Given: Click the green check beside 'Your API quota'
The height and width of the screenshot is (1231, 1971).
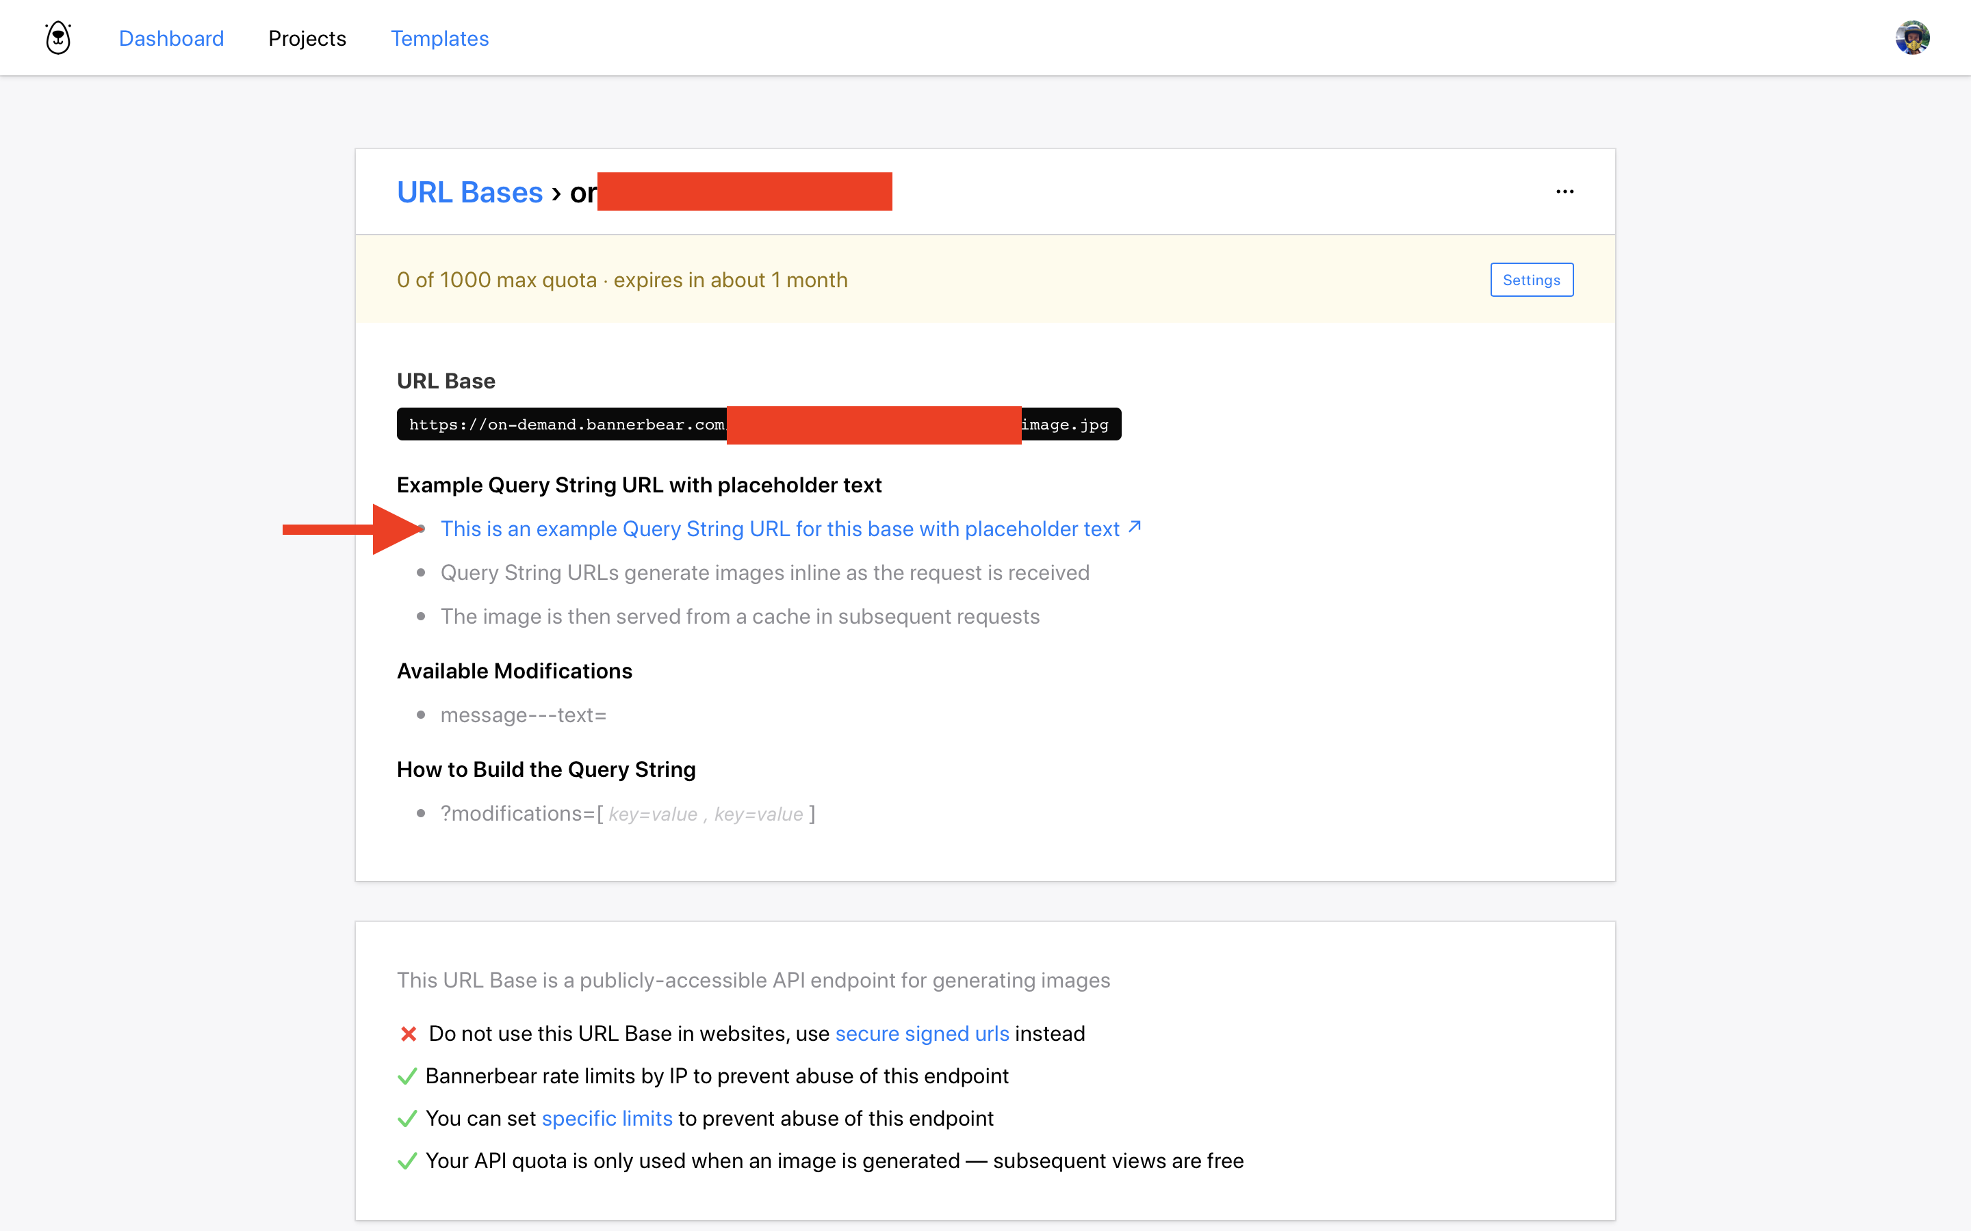Looking at the screenshot, I should coord(407,1161).
